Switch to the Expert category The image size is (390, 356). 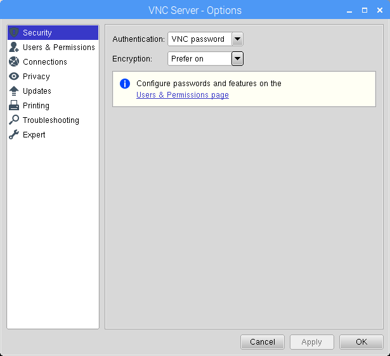coord(53,135)
